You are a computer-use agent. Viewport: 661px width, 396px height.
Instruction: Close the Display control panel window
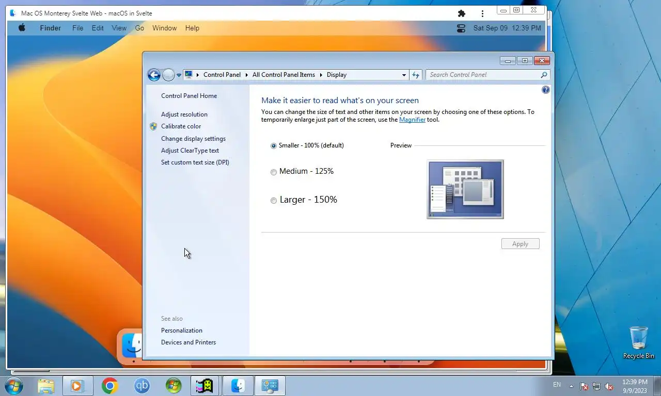pyautogui.click(x=542, y=61)
